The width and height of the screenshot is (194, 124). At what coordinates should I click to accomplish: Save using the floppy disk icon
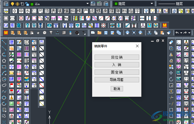coord(106,33)
